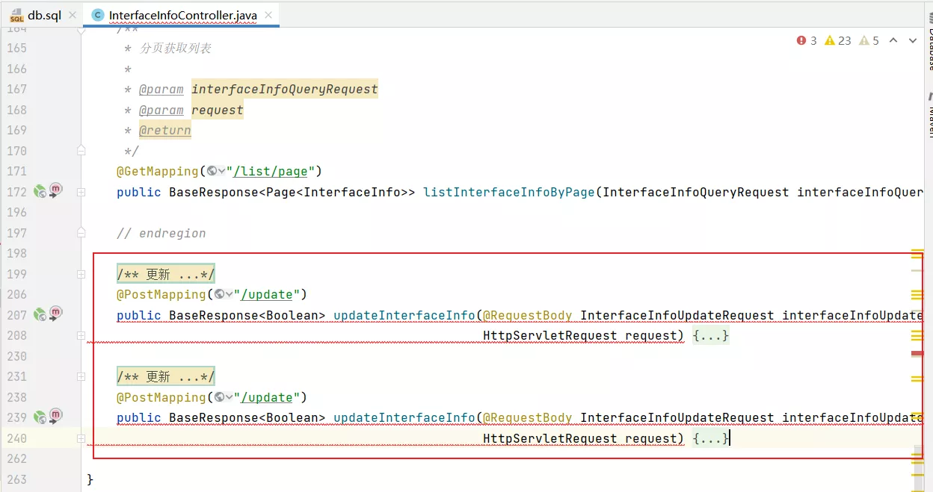Follow the "/update" link on line 206

pyautogui.click(x=266, y=294)
